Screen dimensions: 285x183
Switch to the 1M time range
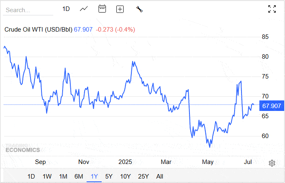click(63, 176)
